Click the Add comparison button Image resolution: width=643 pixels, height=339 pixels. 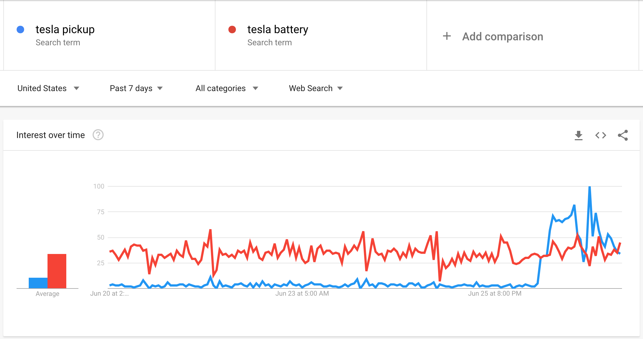(502, 36)
